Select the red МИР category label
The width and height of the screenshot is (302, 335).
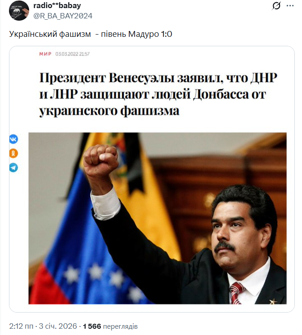point(45,54)
